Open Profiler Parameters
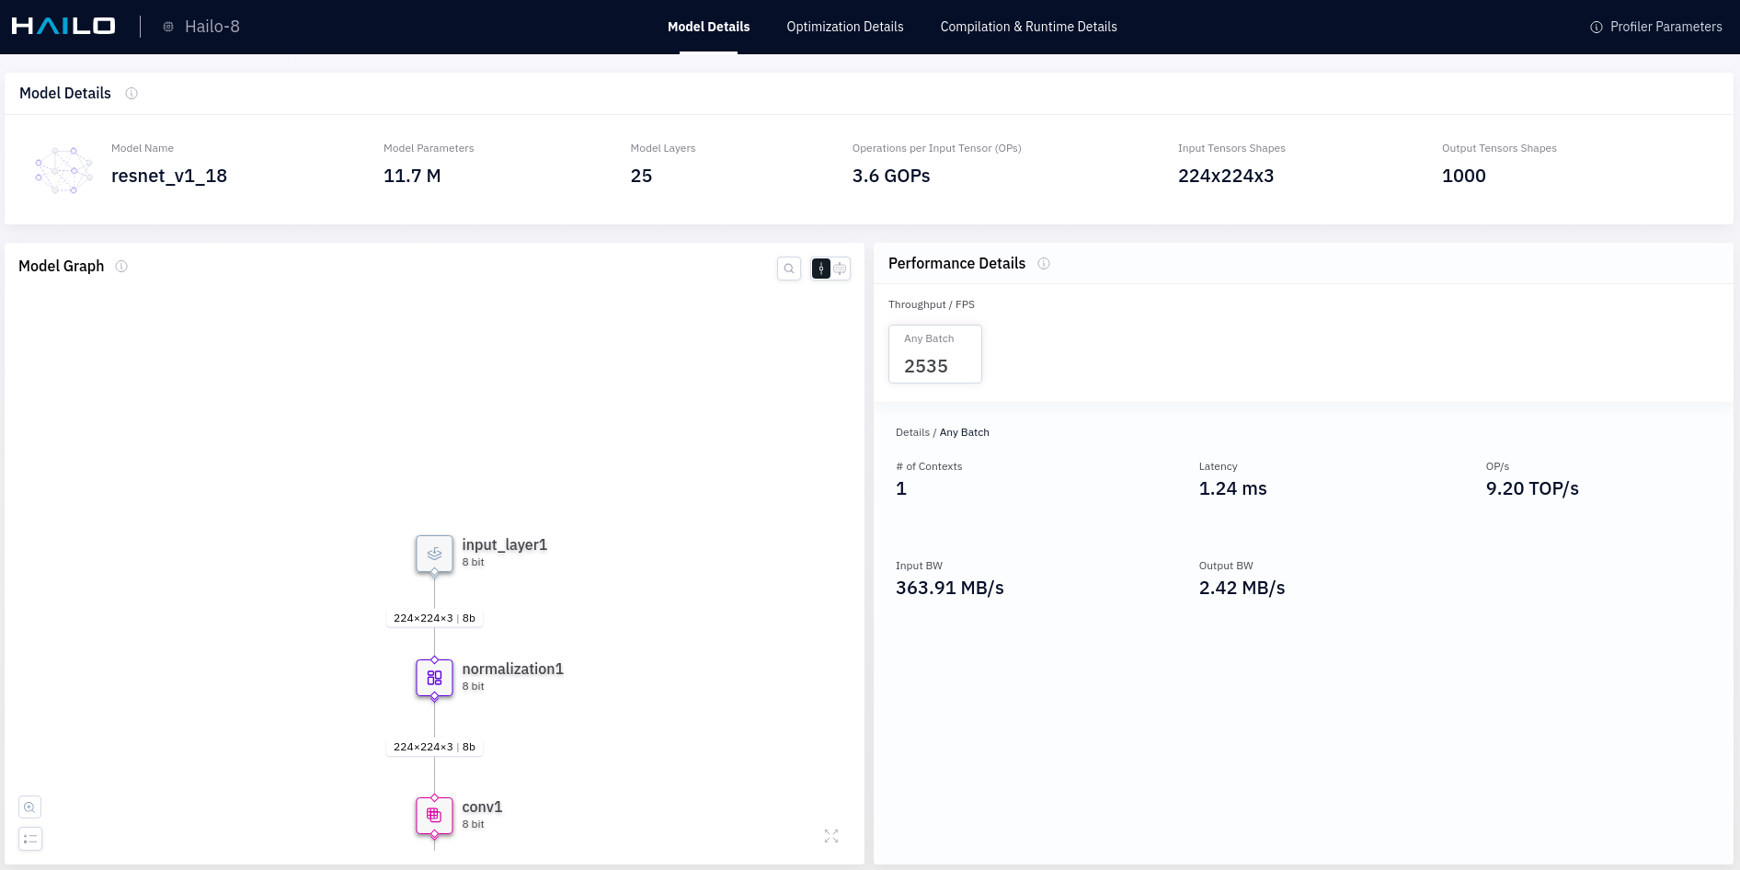Image resolution: width=1740 pixels, height=870 pixels. tap(1655, 27)
